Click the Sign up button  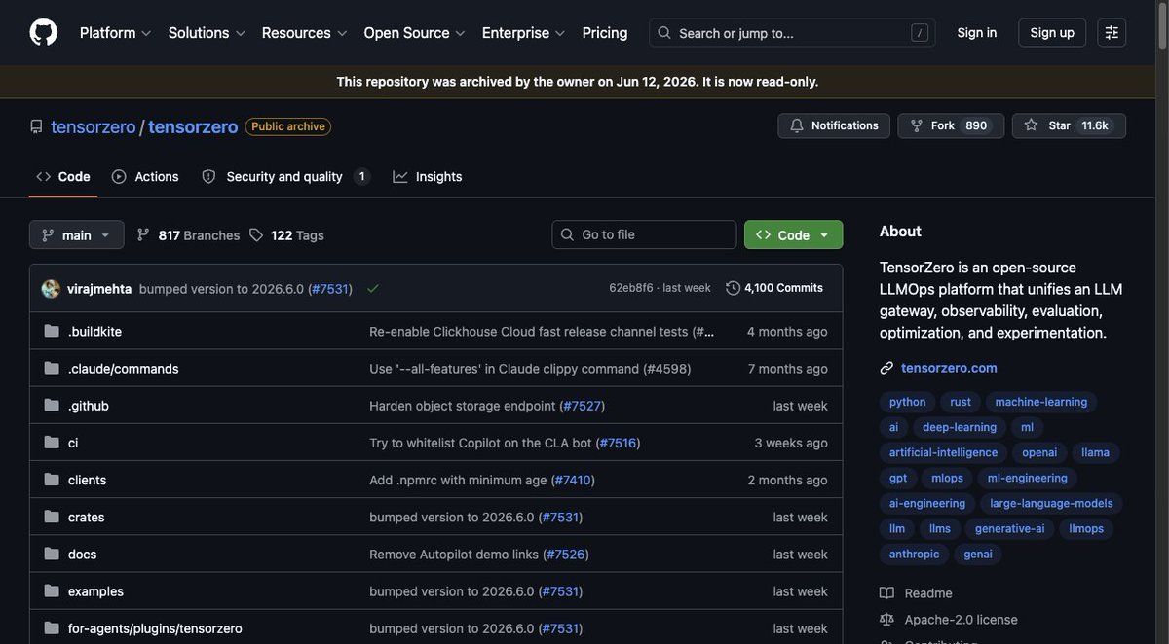click(1052, 32)
